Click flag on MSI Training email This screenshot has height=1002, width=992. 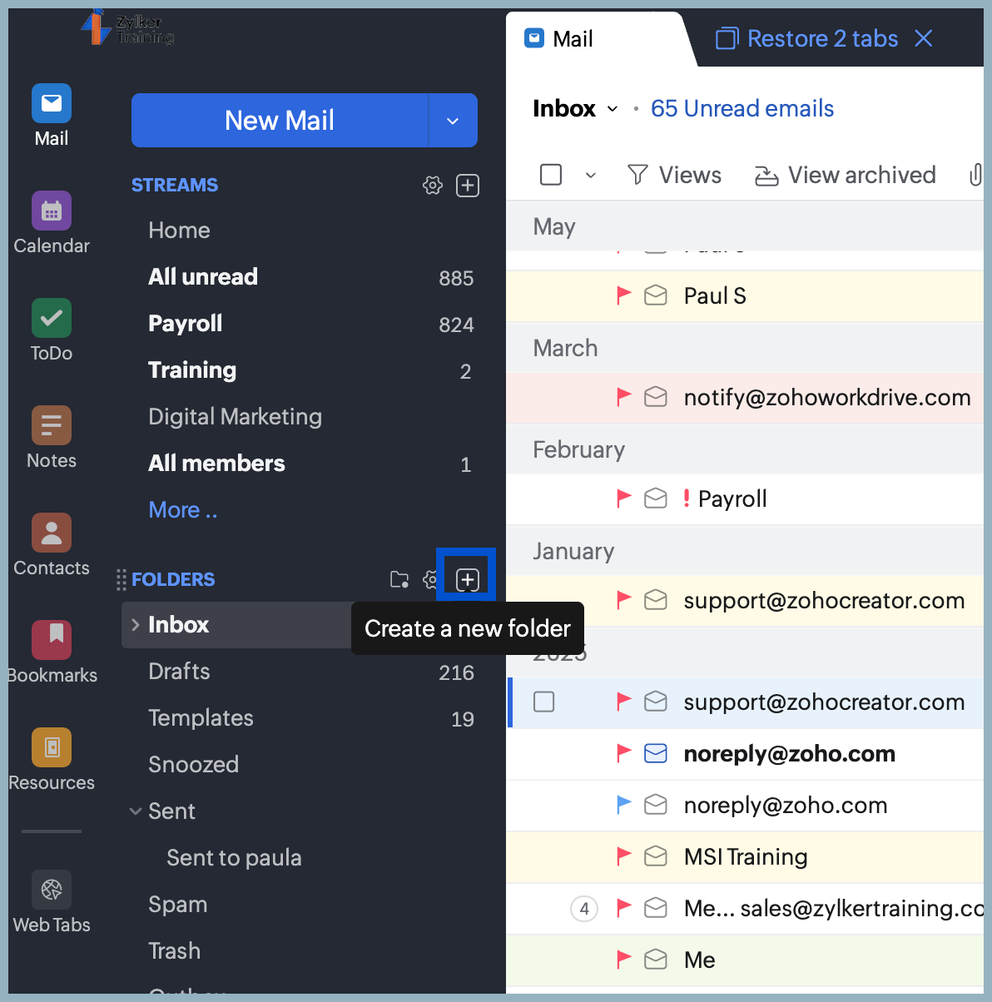coord(623,856)
